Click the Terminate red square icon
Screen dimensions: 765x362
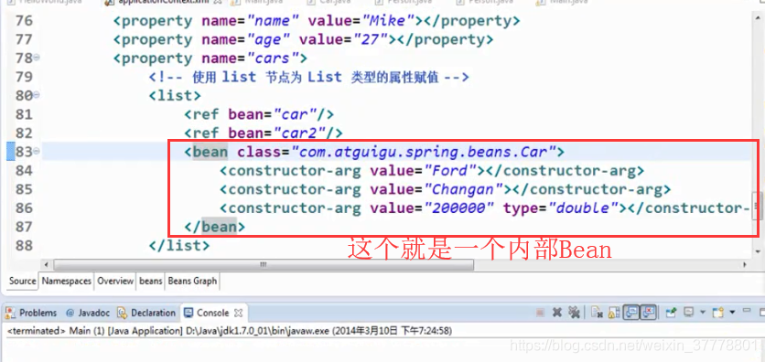coord(540,313)
